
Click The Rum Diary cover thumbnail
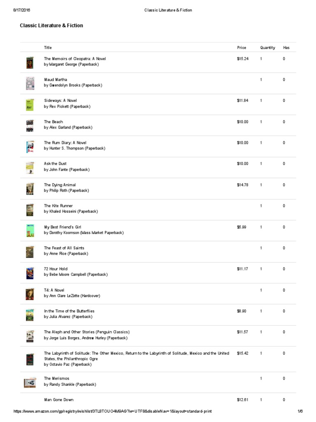pyautogui.click(x=30, y=147)
